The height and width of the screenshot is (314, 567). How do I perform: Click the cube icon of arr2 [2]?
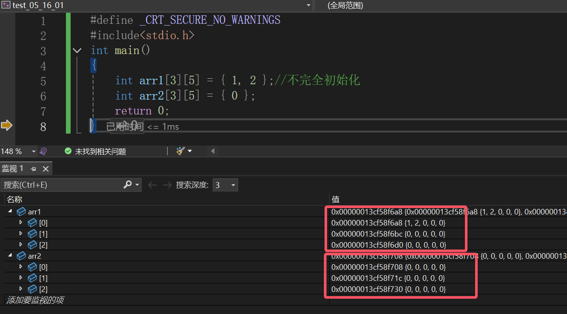click(x=32, y=289)
